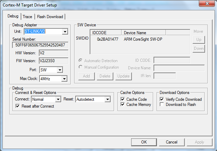Click the Add device button

point(87,76)
